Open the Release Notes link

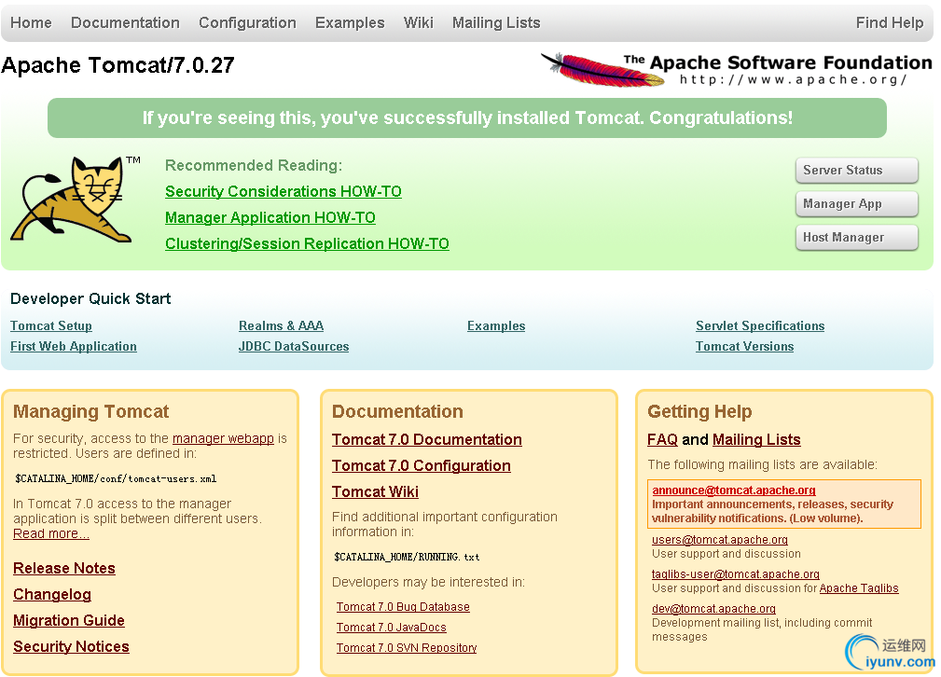coord(64,569)
